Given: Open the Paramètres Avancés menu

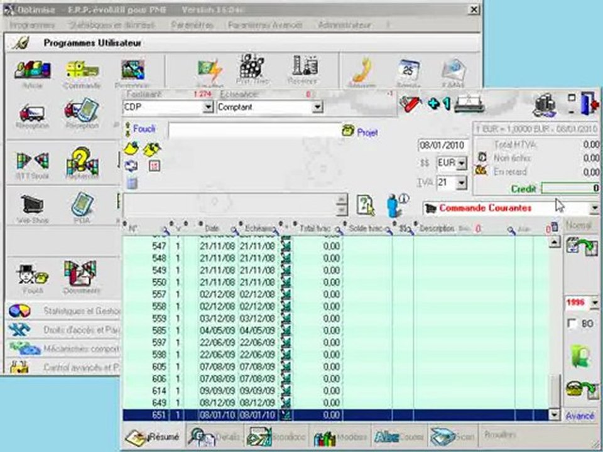Looking at the screenshot, I should 265,25.
